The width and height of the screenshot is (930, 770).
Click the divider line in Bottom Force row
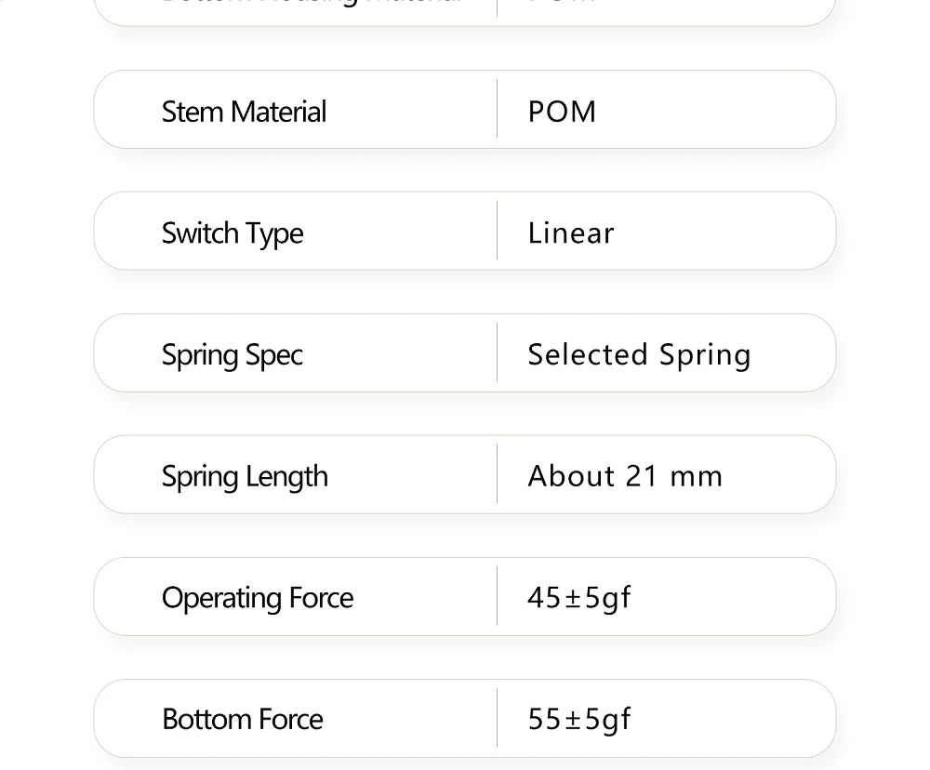(498, 718)
